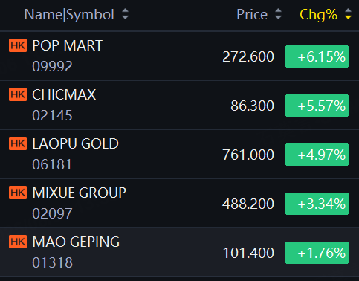This screenshot has width=359, height=281.
Task: Toggle Price column sort arrows
Action: tap(278, 14)
